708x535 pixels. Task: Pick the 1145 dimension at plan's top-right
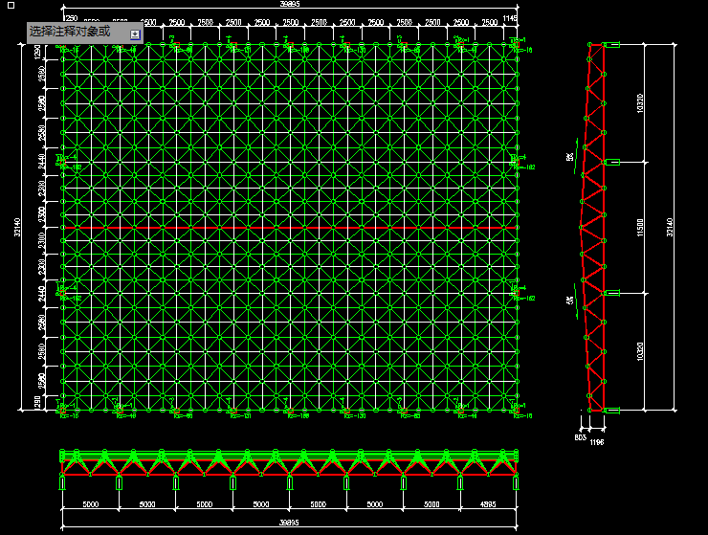click(x=509, y=19)
